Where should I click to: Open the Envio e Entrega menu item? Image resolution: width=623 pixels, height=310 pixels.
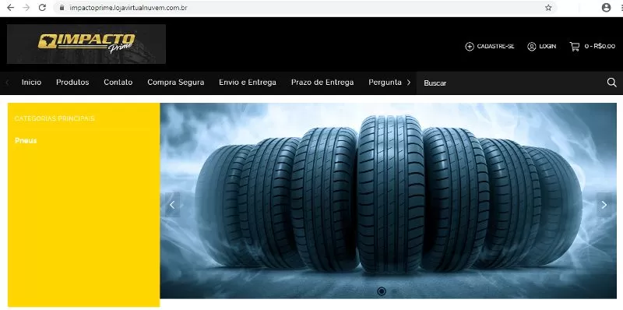(x=248, y=83)
